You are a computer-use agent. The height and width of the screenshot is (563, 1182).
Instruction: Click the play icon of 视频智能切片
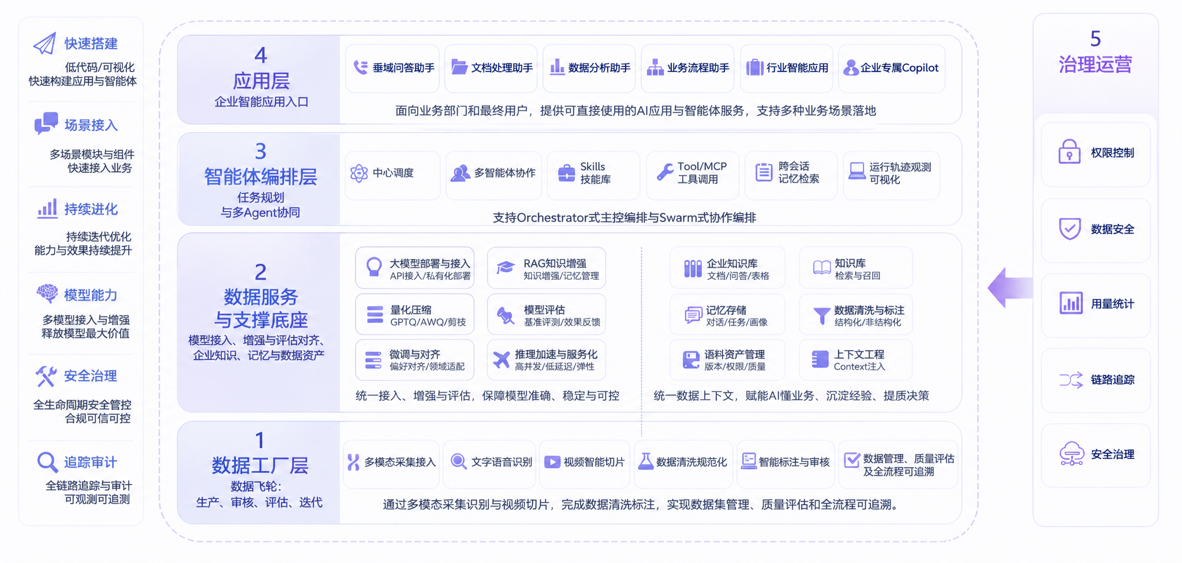[x=552, y=462]
